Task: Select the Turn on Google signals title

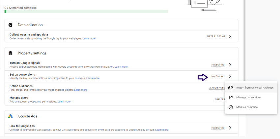Action: [x=25, y=63]
